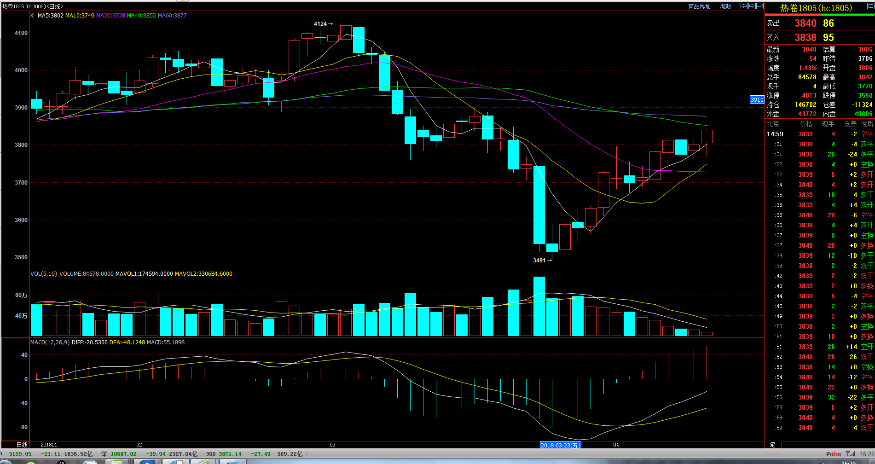Select the 买入 bid price 3838
This screenshot has width=875, height=464.
pos(805,37)
